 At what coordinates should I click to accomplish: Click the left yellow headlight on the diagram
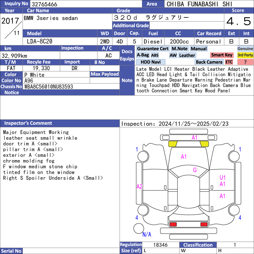coord(173,144)
